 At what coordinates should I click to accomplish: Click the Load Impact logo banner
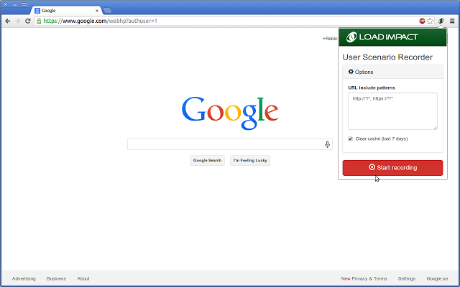[x=393, y=37]
